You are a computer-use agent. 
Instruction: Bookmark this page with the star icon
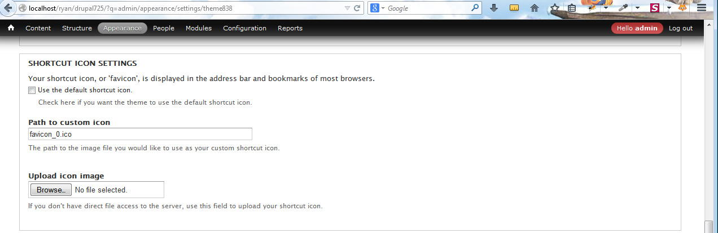555,8
